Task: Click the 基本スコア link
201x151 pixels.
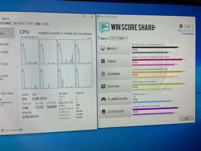Action: click(112, 48)
